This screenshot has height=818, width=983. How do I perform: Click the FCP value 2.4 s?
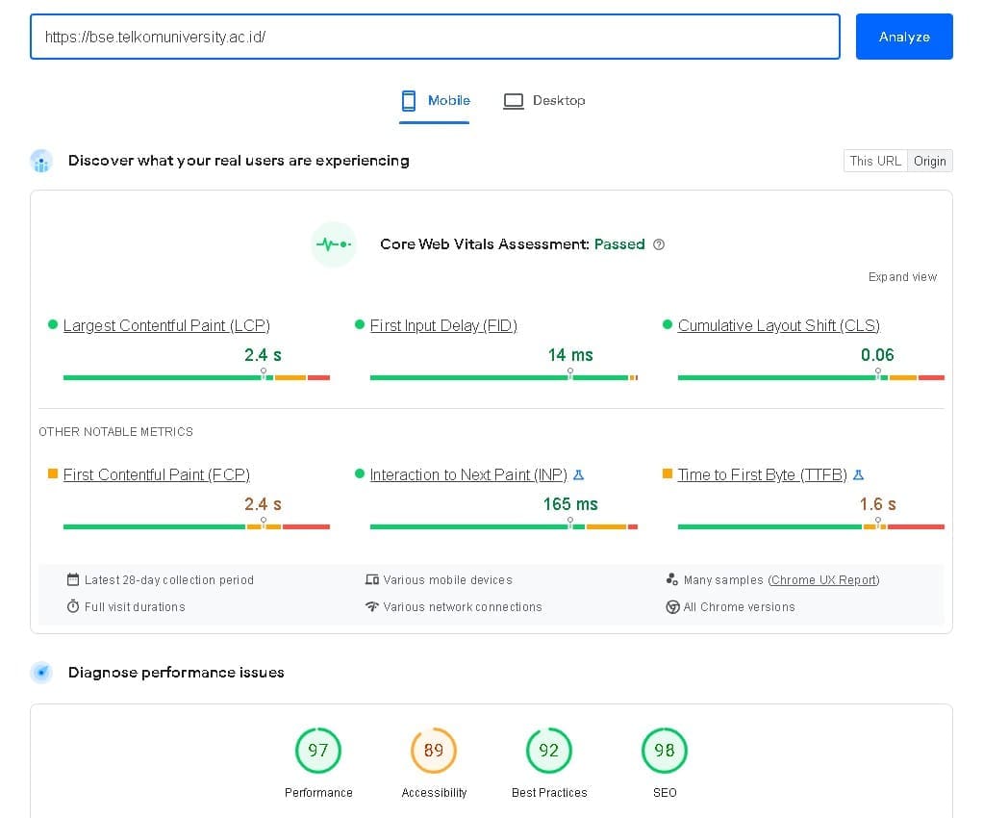pos(263,504)
